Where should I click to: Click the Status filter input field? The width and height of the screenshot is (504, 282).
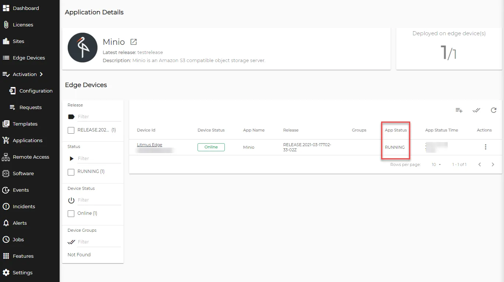click(x=99, y=159)
